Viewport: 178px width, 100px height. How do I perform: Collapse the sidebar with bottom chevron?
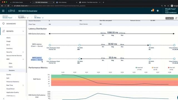tap(4, 99)
